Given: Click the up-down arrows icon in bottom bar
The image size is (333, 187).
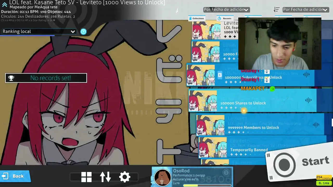Looking at the screenshot, I should 105,177.
